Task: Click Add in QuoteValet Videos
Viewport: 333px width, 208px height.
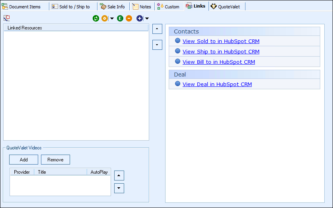Action: 23,160
